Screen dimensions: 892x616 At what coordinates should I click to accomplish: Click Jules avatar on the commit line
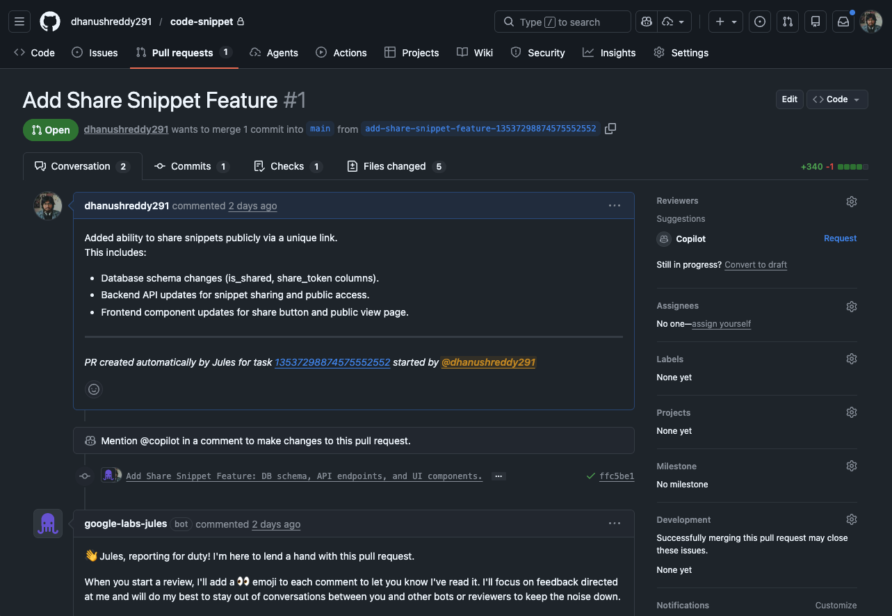(108, 476)
